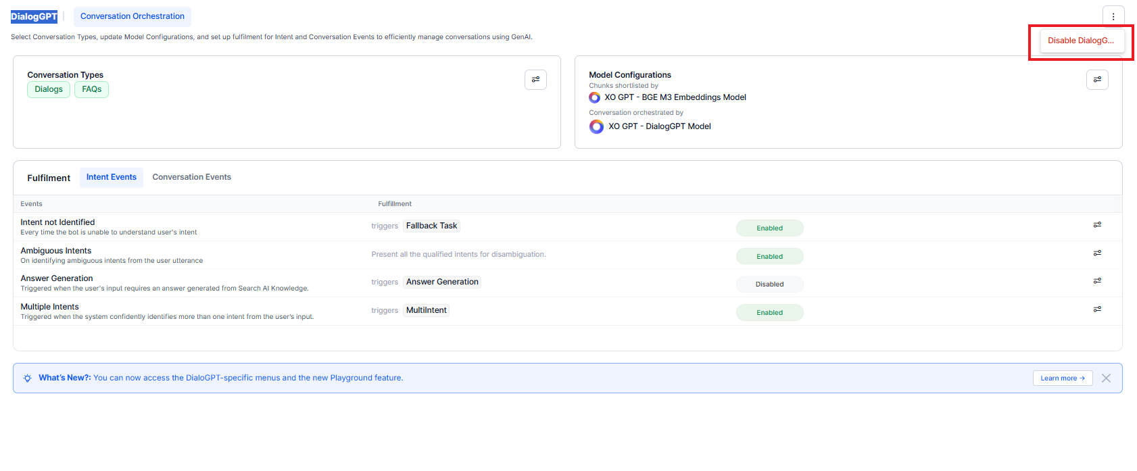Click the BGE M3 Embeddings Model logo
The image size is (1137, 471).
tap(594, 97)
